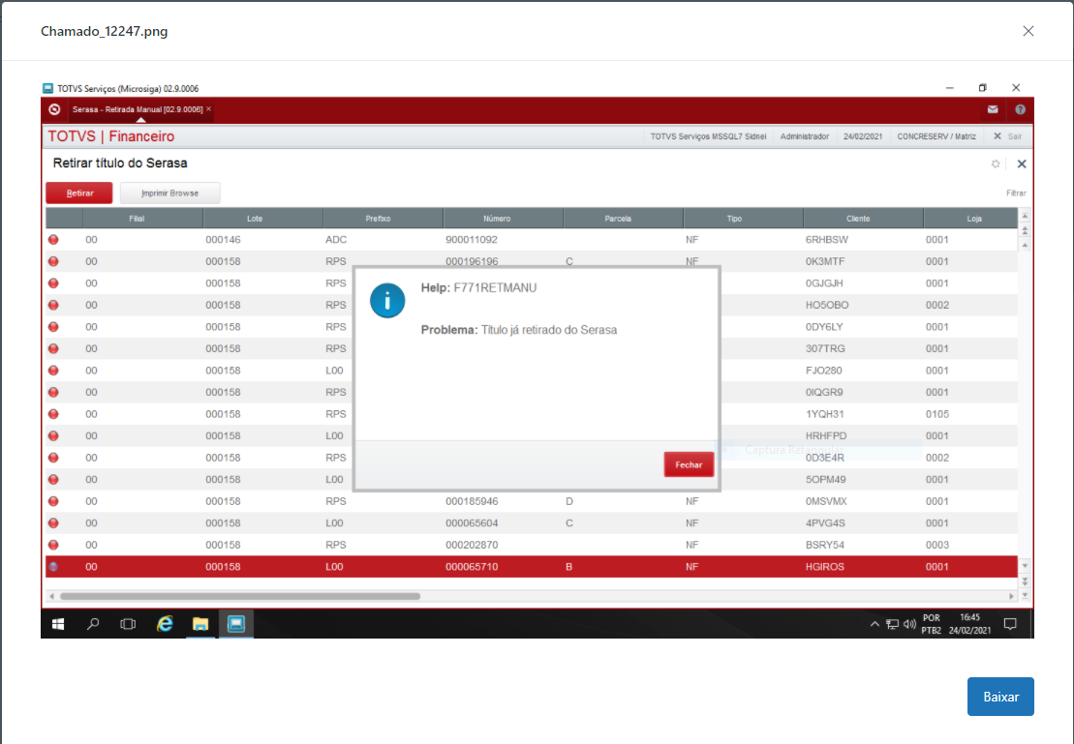The width and height of the screenshot is (1074, 744).
Task: Click the Imprimir Browse button
Action: click(169, 193)
